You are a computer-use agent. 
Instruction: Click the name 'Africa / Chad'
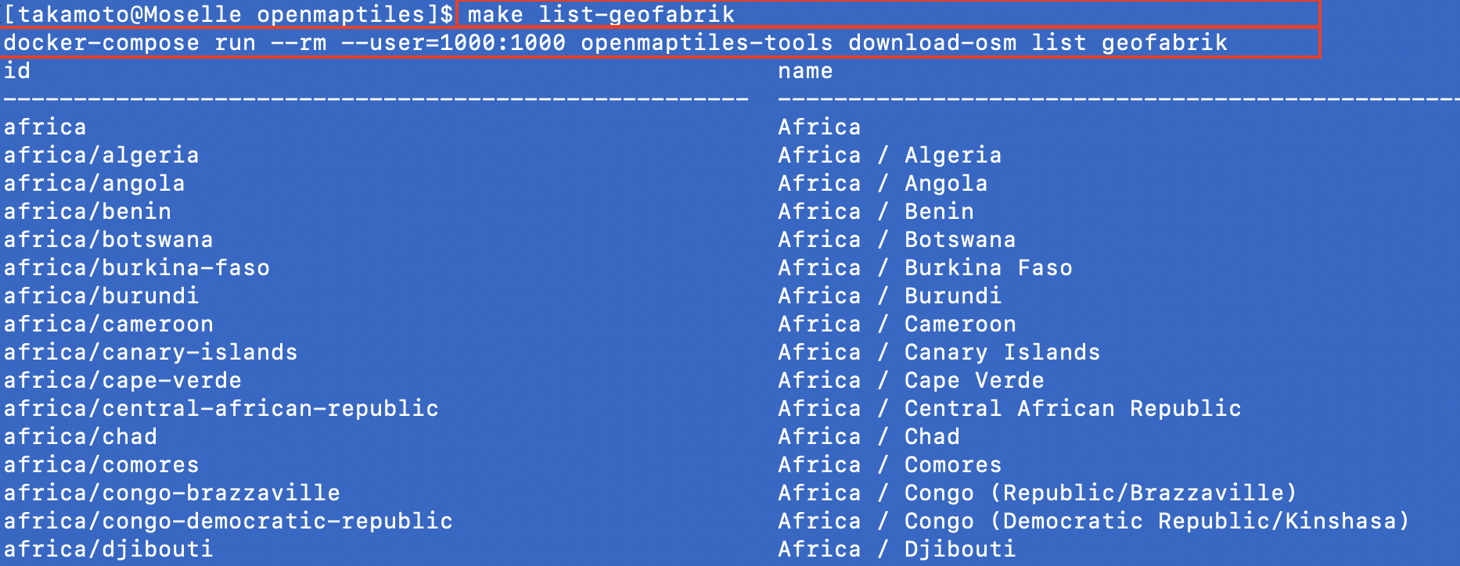(x=868, y=437)
